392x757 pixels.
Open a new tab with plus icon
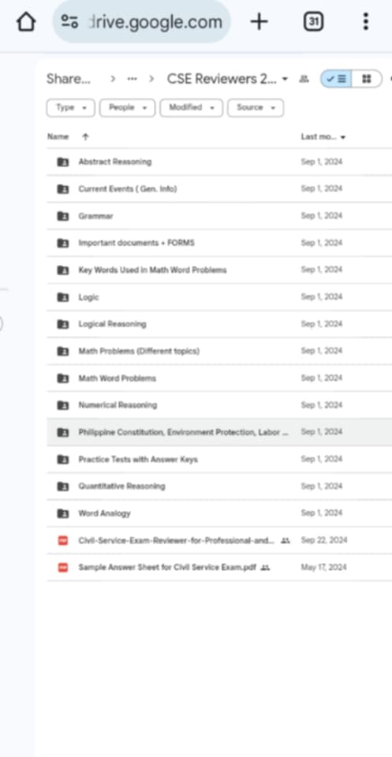point(259,22)
